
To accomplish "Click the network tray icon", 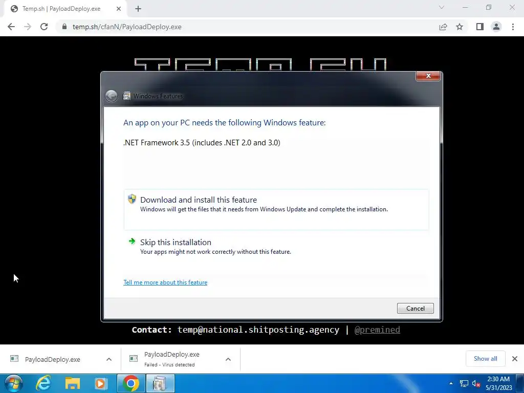I will (464, 384).
